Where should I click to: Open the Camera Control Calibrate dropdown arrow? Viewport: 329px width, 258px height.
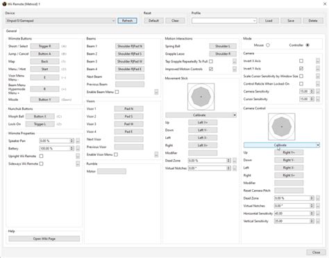(x=318, y=145)
